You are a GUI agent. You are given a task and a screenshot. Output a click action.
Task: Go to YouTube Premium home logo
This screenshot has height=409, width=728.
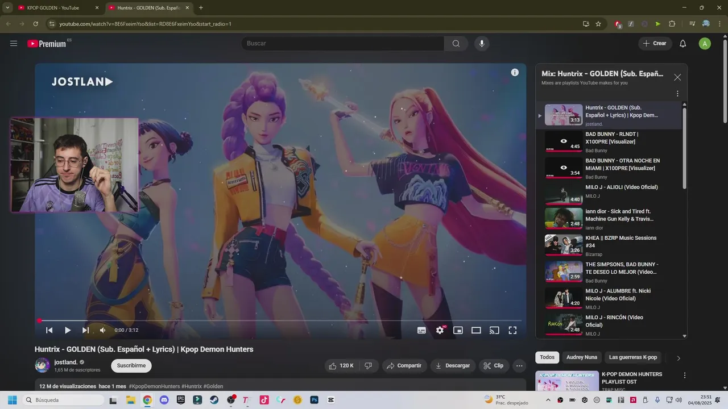(x=48, y=44)
